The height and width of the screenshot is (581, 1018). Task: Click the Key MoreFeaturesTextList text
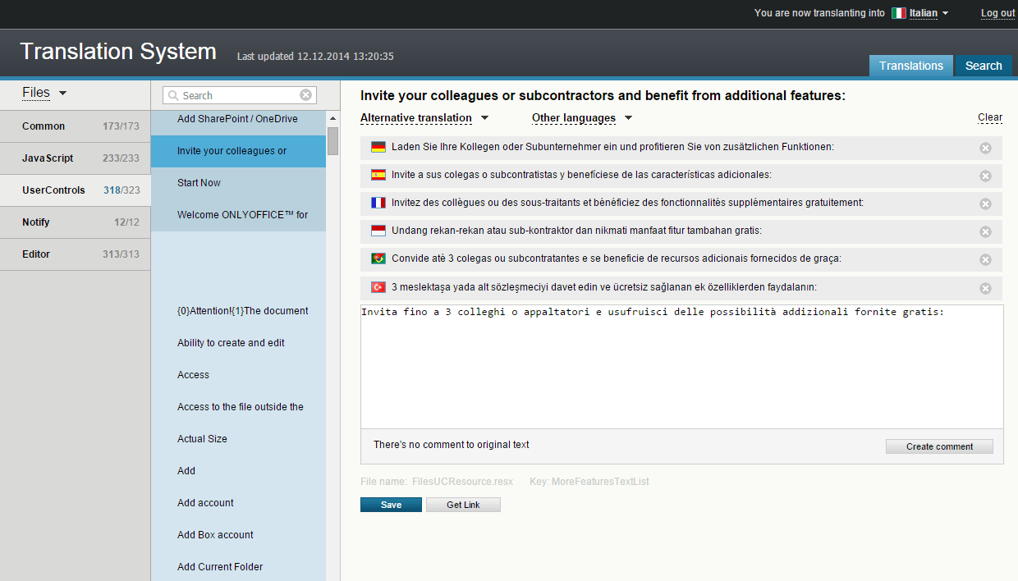589,482
